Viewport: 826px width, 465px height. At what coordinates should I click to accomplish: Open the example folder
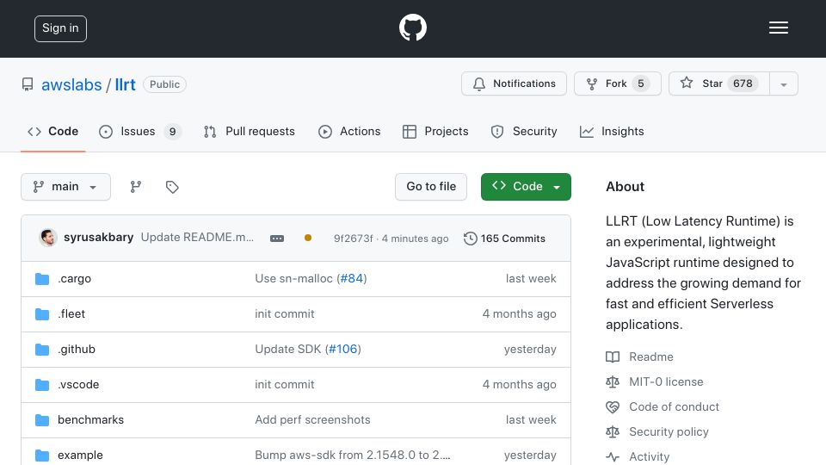(80, 455)
